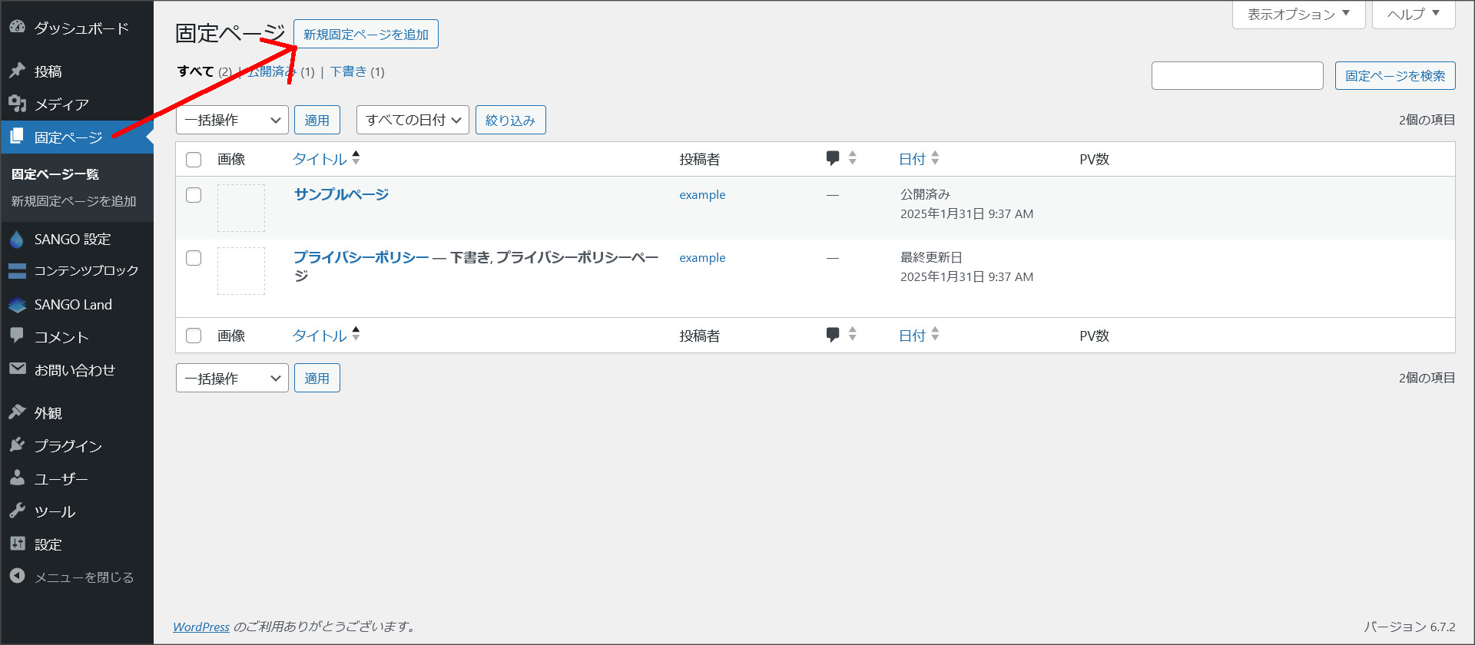Screen dimensions: 1475x645
Task: Click the pushpin icon for 投稿
Action: 17,71
